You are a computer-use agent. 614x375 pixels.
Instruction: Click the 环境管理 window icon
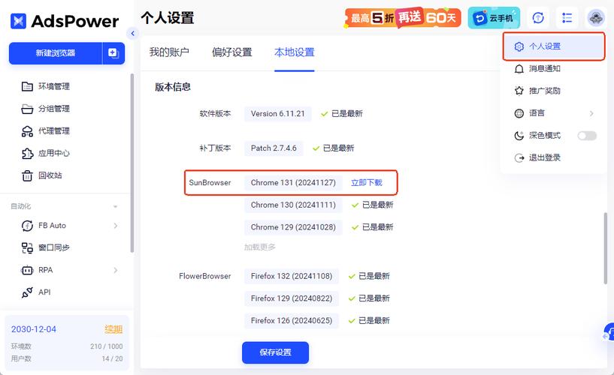[27, 86]
